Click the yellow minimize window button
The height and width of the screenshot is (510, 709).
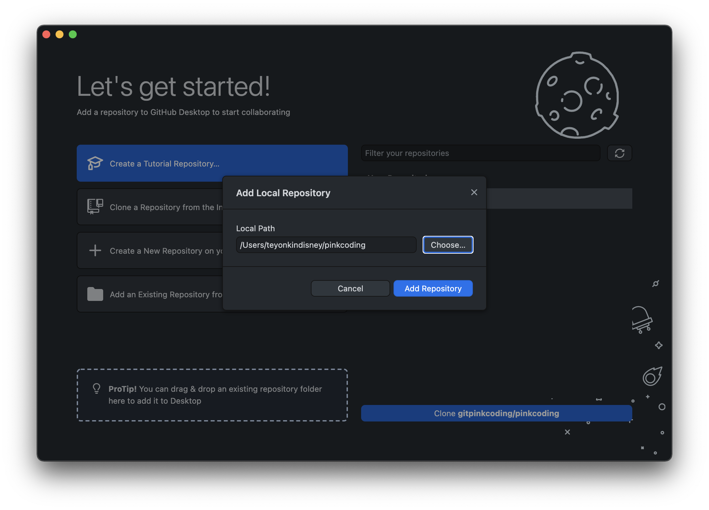click(x=60, y=34)
